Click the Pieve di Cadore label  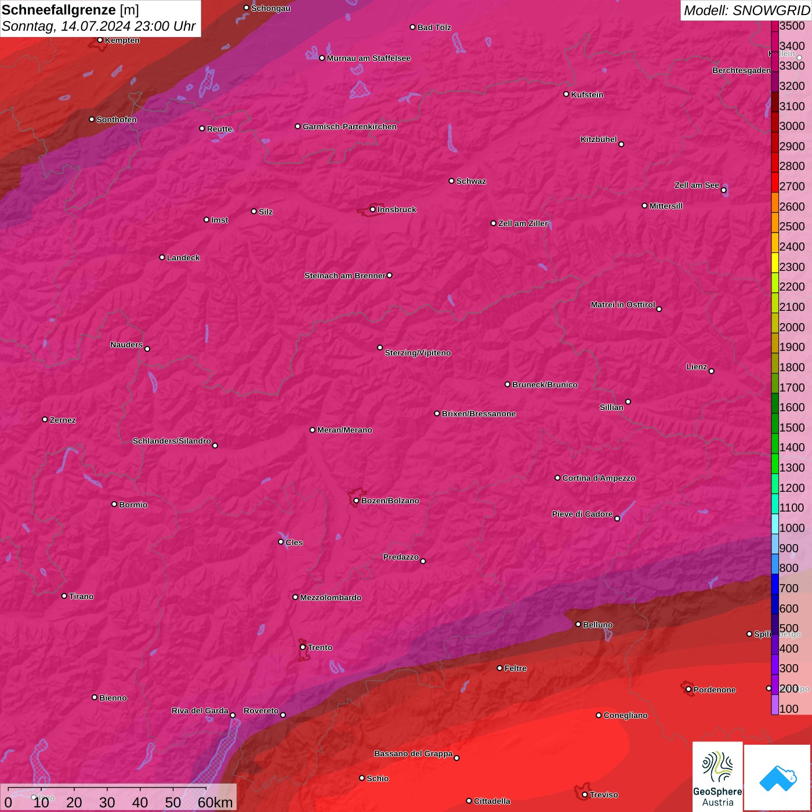582,514
